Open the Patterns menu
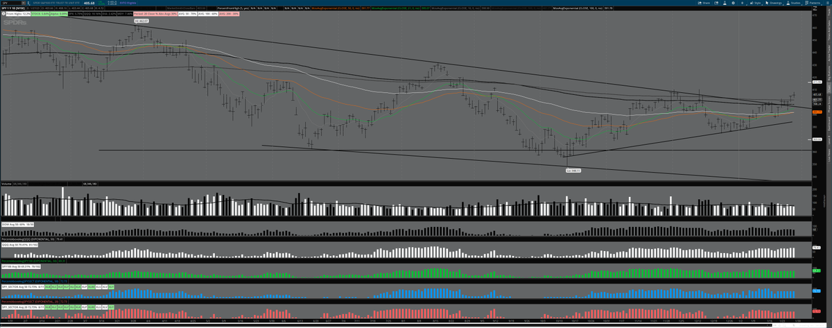Screen dimensions: 832x328 [x=814, y=3]
